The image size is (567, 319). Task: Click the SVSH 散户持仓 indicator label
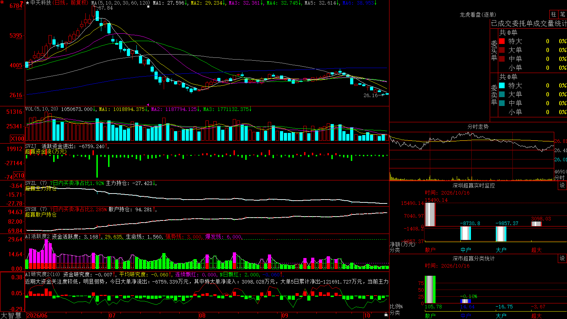35,209
